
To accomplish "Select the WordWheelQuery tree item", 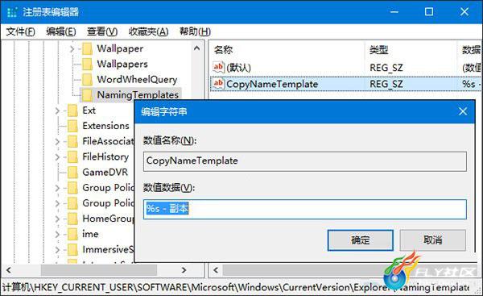I will (137, 80).
